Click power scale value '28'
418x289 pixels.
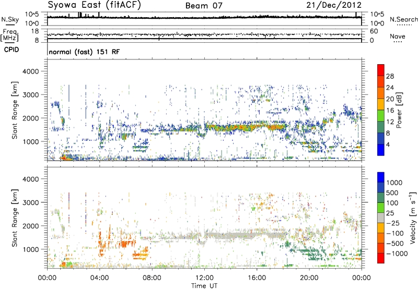(390, 76)
